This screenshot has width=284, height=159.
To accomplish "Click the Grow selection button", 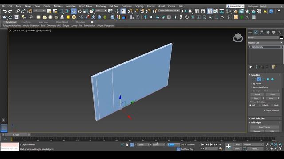I will pos(272,95).
